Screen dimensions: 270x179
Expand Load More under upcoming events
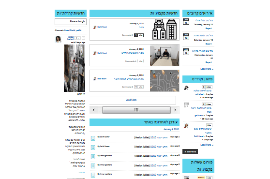click(207, 69)
